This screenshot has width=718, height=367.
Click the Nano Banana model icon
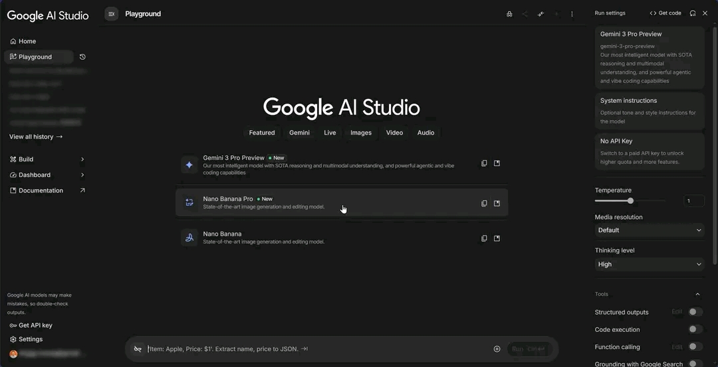pyautogui.click(x=189, y=238)
